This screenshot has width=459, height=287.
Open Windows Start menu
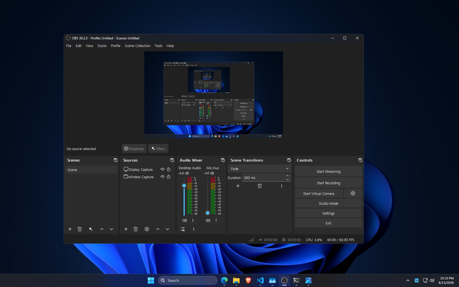(151, 280)
